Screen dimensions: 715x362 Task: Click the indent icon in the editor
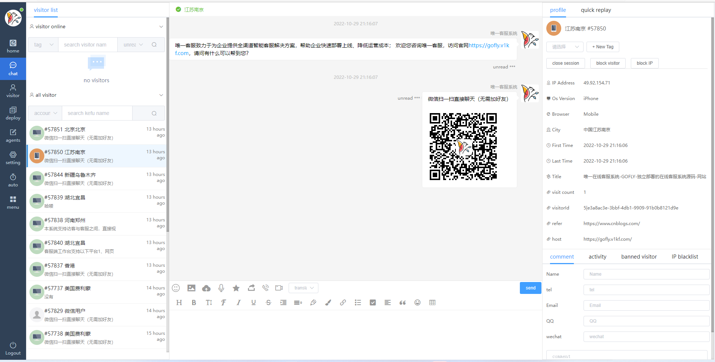pos(283,302)
